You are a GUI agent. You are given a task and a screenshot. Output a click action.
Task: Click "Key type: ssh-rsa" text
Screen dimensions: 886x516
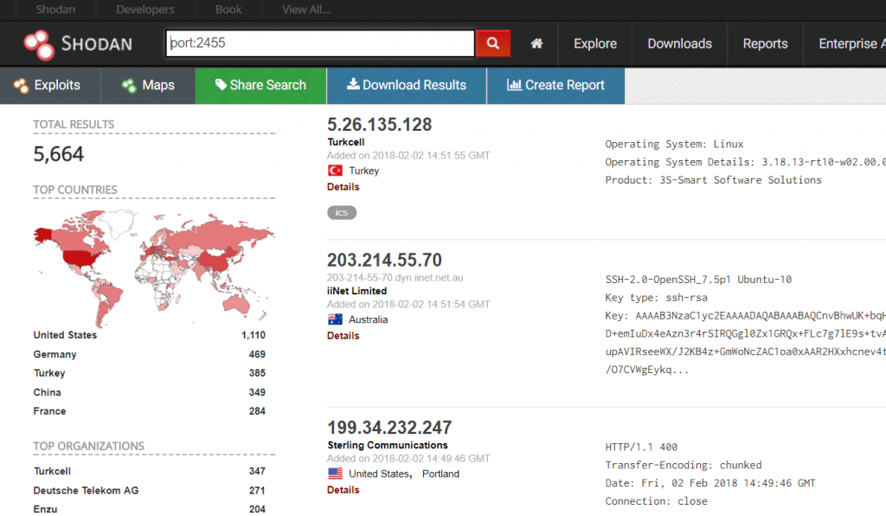(x=656, y=297)
